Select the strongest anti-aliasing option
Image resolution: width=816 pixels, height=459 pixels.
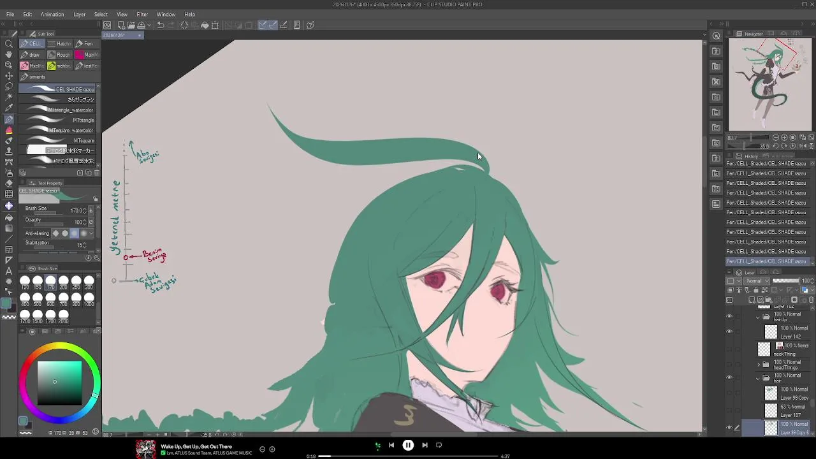84,233
